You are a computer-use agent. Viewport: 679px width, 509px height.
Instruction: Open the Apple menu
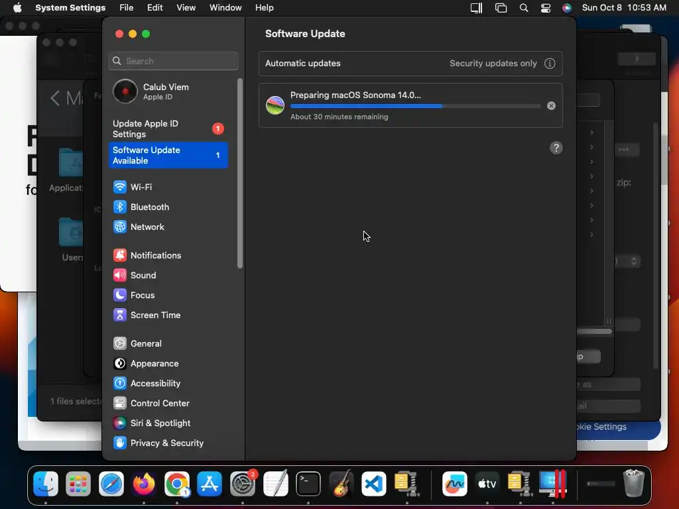pos(17,8)
